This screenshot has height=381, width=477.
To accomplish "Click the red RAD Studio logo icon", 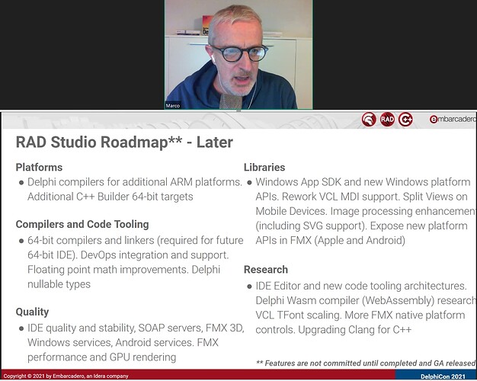I will (x=387, y=119).
